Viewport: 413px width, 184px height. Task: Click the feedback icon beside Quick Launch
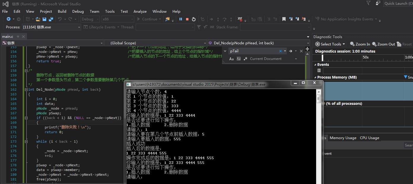[x=378, y=3]
